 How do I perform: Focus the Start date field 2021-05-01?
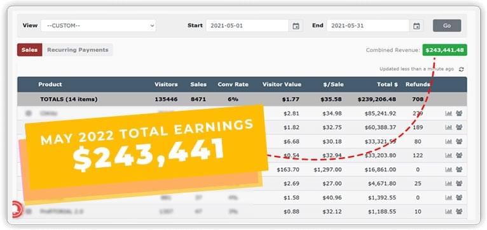point(247,26)
